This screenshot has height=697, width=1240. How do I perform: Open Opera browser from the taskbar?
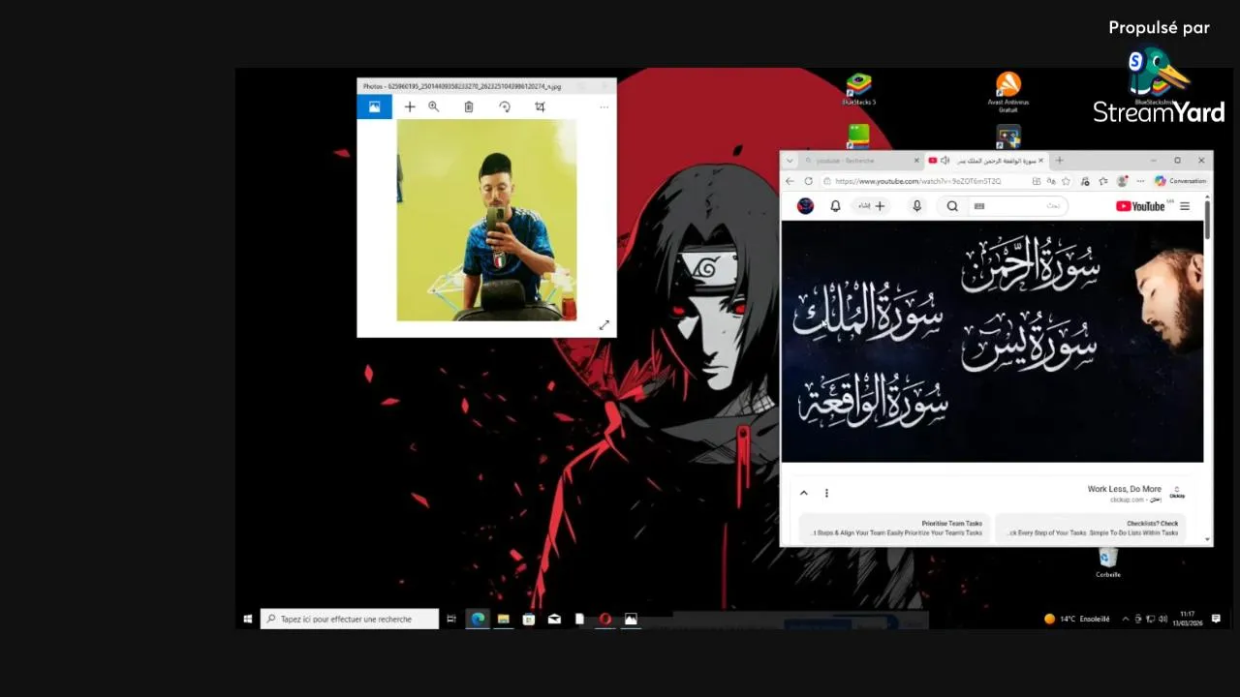604,619
